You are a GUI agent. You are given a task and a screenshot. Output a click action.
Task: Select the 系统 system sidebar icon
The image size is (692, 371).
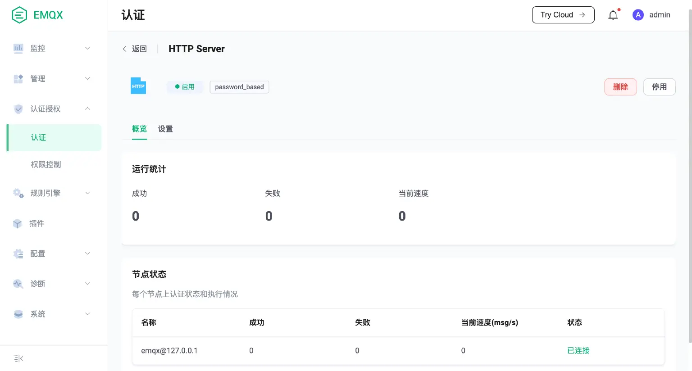pyautogui.click(x=18, y=314)
